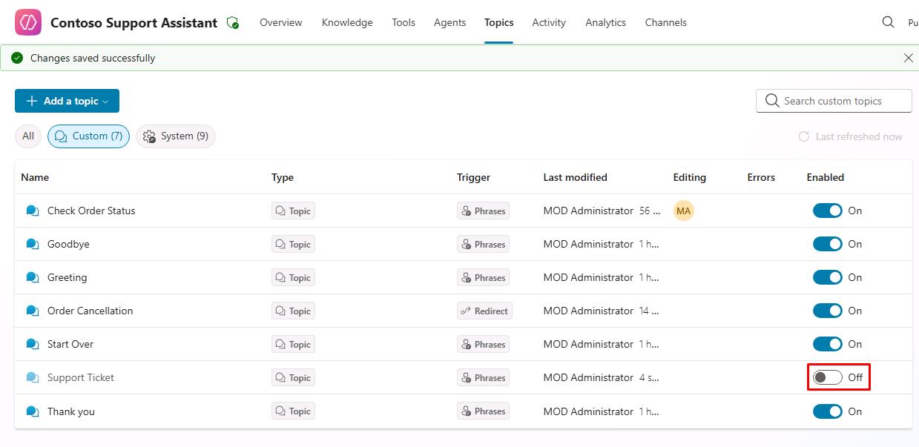Screen dimensions: 919x447
Task: Dismiss the Changes saved notification
Action: pos(908,58)
